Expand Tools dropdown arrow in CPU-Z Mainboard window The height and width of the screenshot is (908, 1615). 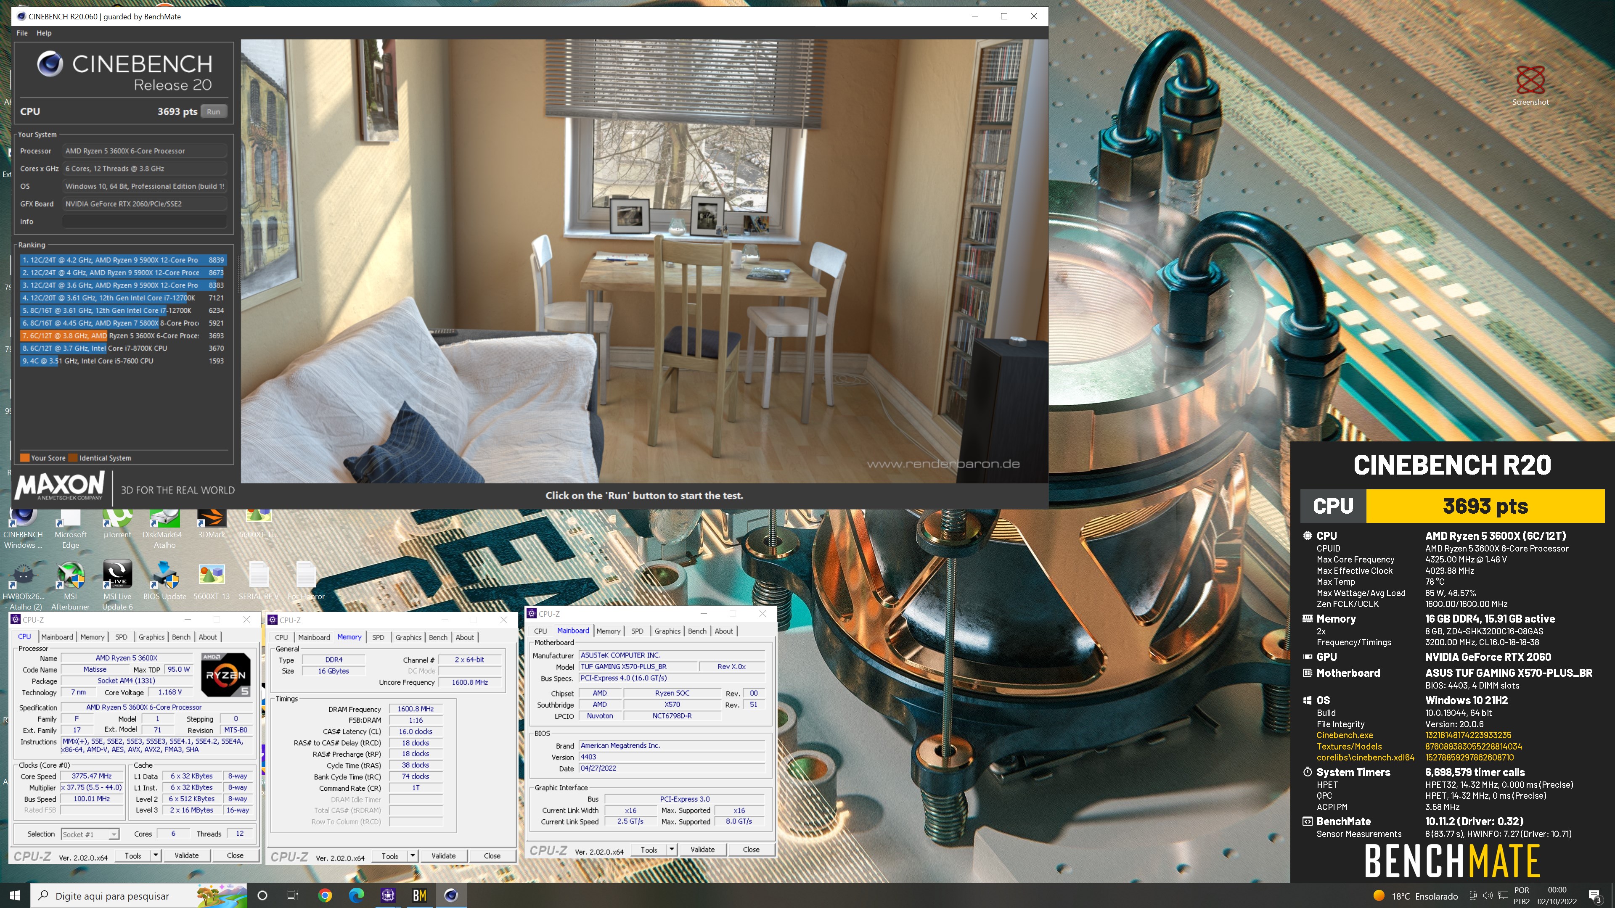(x=672, y=850)
